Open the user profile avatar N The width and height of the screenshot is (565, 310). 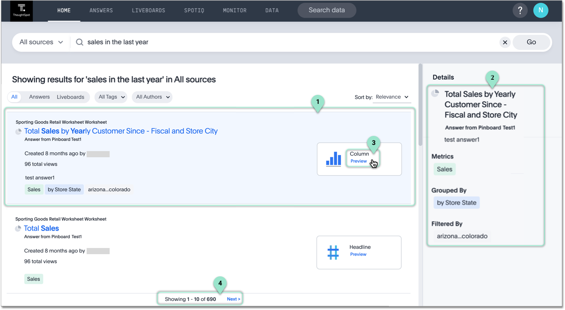tap(540, 11)
